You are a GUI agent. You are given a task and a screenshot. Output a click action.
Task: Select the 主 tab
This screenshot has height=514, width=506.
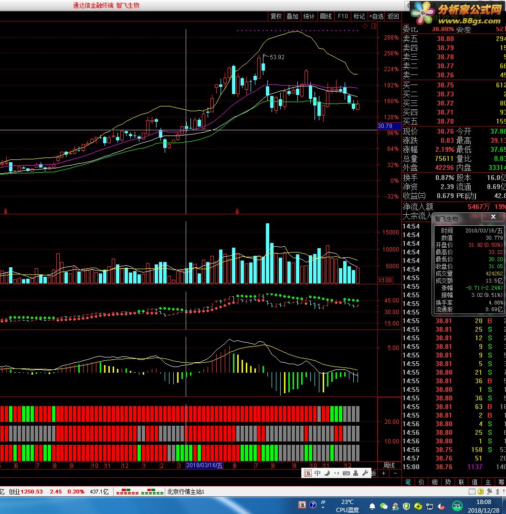tap(488, 482)
